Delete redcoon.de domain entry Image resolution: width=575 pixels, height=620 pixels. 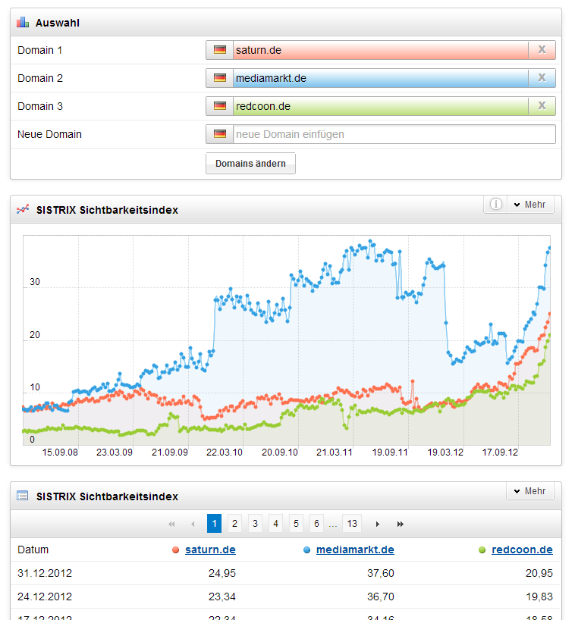click(542, 106)
